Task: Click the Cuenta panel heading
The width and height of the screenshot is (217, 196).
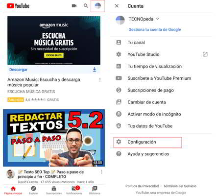Action: (x=136, y=6)
